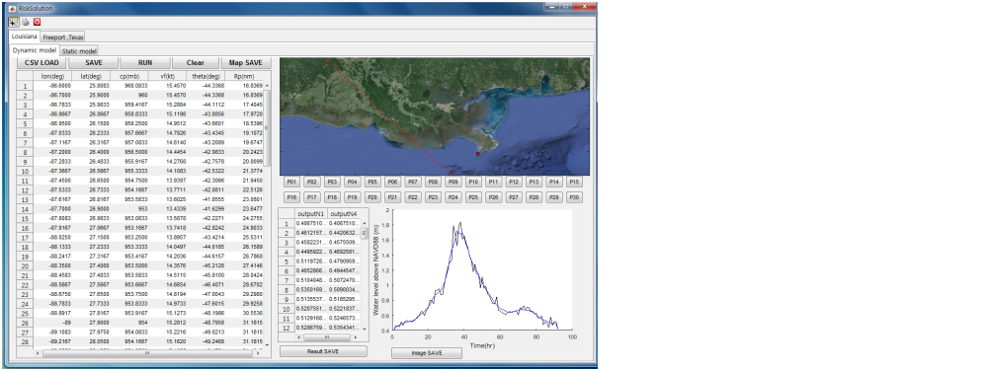Click the red marker on the map
This screenshot has width=988, height=370.
477,154
